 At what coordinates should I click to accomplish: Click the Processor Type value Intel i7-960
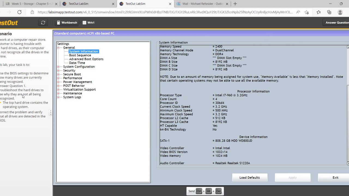pyautogui.click(x=230, y=95)
